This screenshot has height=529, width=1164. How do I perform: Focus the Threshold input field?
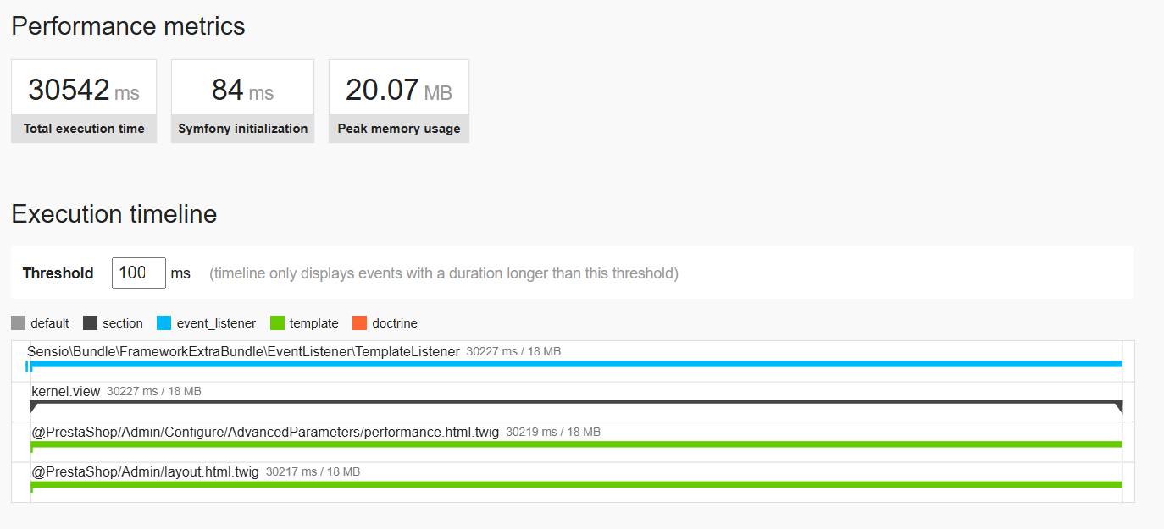tap(139, 273)
